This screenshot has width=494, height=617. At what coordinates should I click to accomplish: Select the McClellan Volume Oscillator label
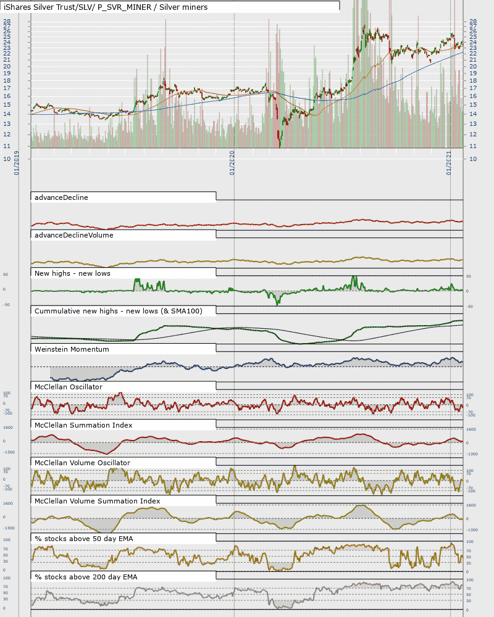[x=82, y=463]
